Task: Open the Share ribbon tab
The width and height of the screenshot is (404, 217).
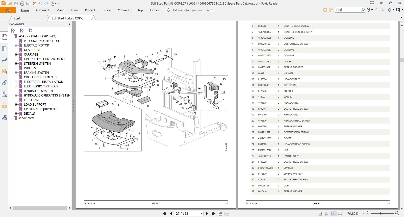Action: click(107, 10)
